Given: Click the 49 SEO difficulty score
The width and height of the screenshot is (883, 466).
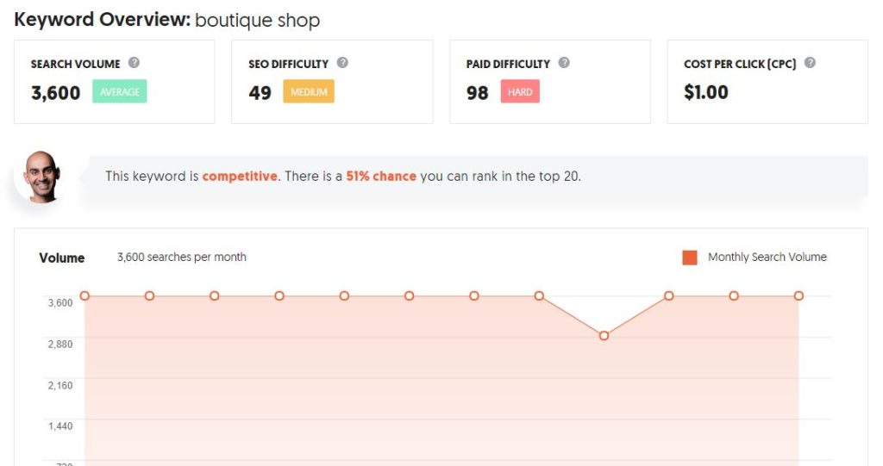Looking at the screenshot, I should (260, 93).
